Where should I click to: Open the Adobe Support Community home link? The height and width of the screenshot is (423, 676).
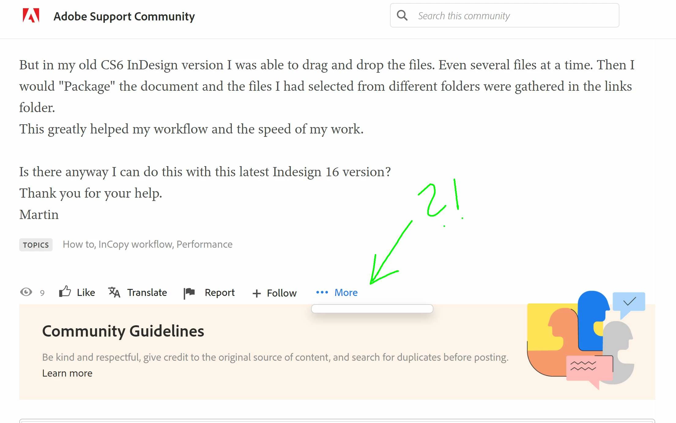124,16
